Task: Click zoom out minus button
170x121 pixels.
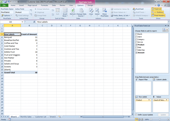Action: [151, 119]
